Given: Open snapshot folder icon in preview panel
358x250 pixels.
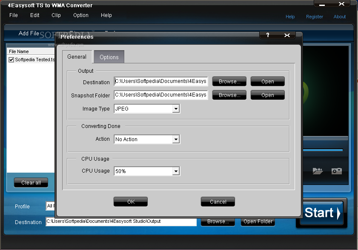Looking at the screenshot, I should pyautogui.click(x=318, y=171).
